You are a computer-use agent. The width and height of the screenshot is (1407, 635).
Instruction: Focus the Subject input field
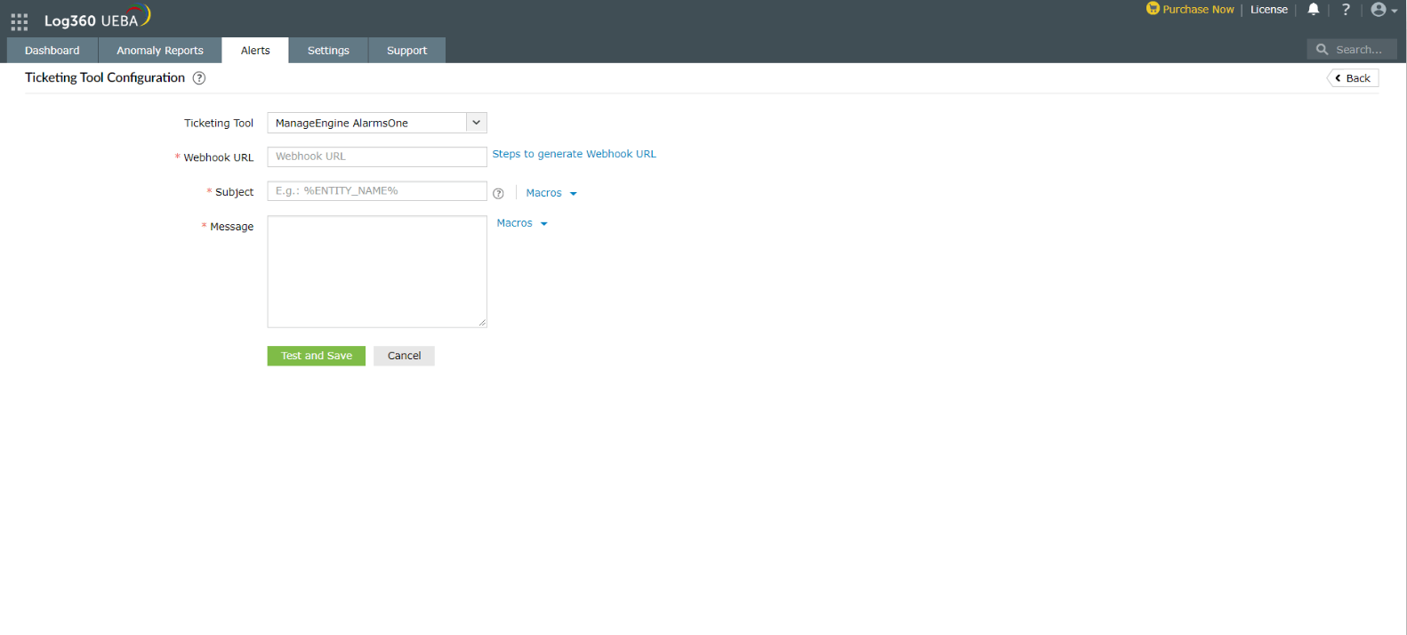pos(377,191)
